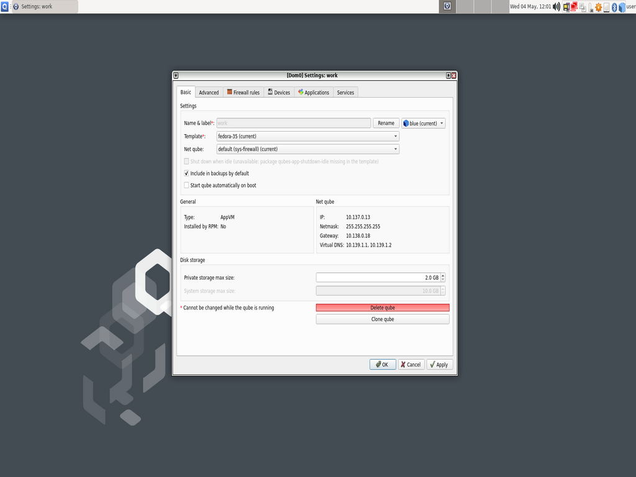Image resolution: width=636 pixels, height=477 pixels.
Task: Open the window menu icon in title bar
Action: point(176,75)
